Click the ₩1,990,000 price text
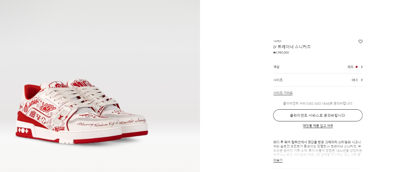 tap(281, 53)
